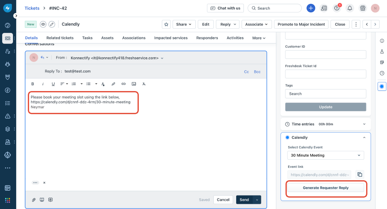This screenshot has width=387, height=209.
Task: Click Promote to Major Incident
Action: (301, 24)
